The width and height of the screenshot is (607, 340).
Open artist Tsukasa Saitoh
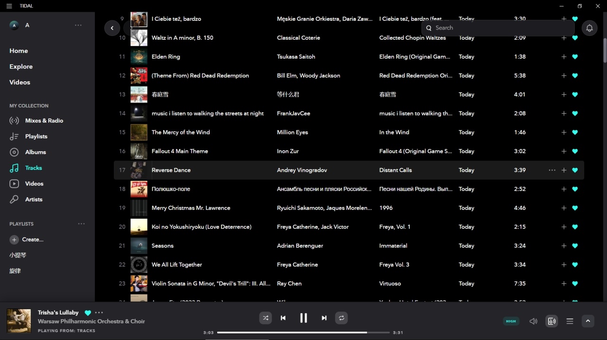[296, 57]
